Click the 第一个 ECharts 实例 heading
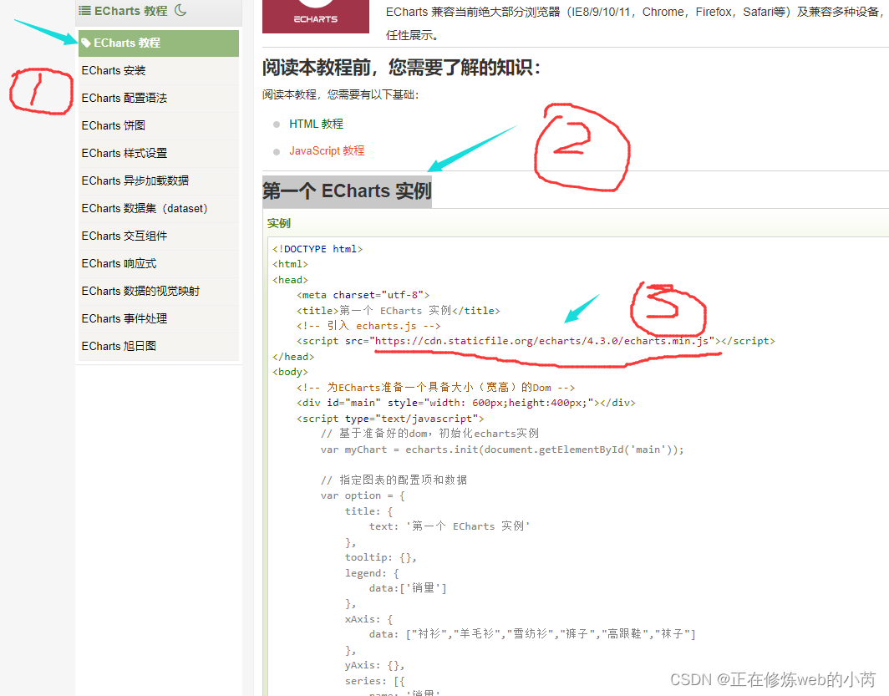The width and height of the screenshot is (889, 696). (x=347, y=191)
